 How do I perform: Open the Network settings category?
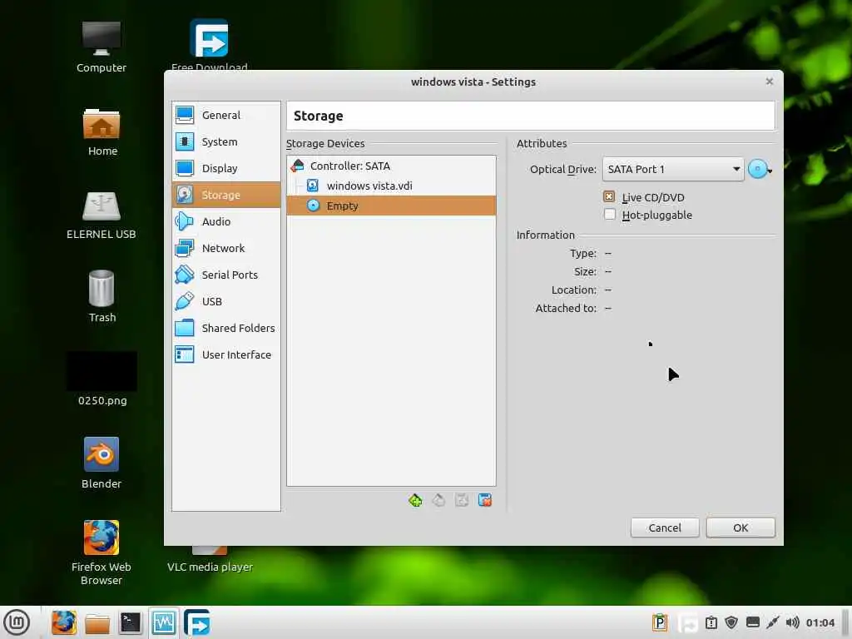pos(226,248)
